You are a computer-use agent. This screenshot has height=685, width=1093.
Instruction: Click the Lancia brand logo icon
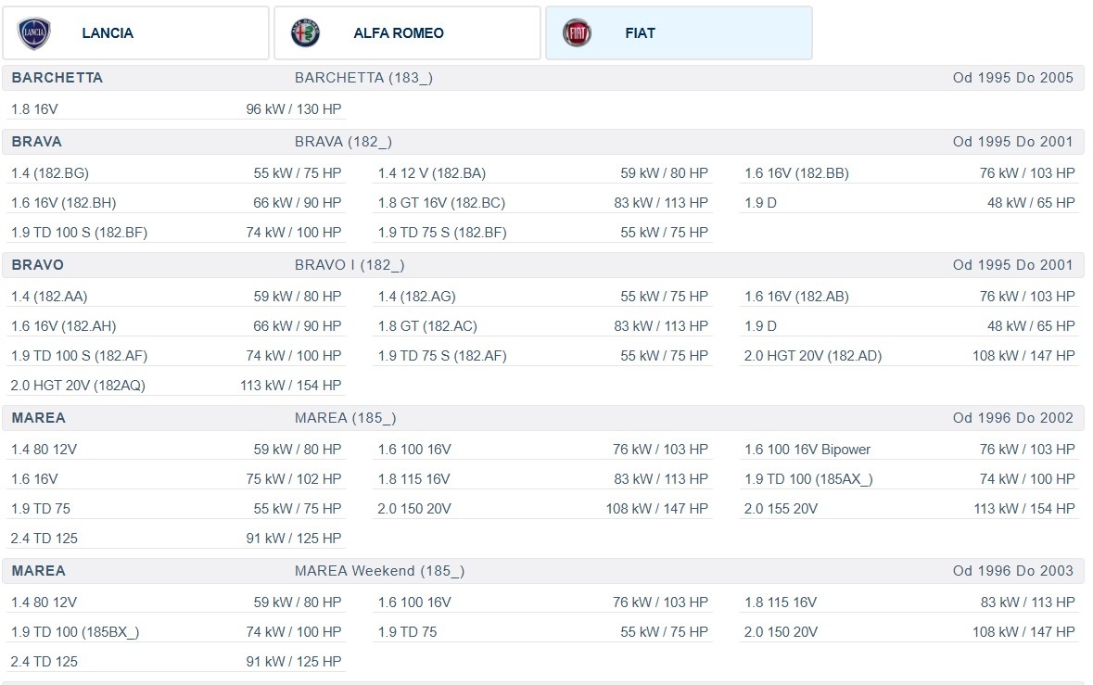[x=34, y=33]
